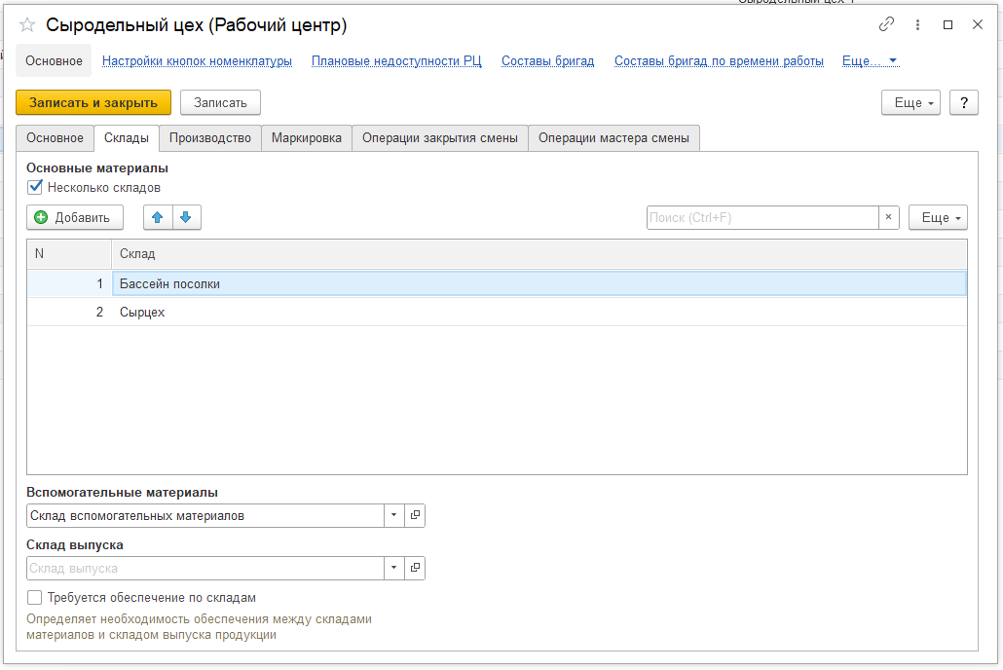Image resolution: width=1003 pixels, height=670 pixels.
Task: Expand the 'Склад выпуска' dropdown list
Action: tap(393, 568)
